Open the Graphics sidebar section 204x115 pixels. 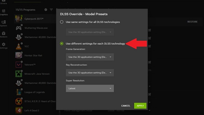4,12
